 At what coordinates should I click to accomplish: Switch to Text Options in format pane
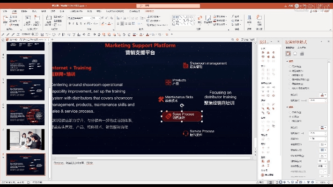(302, 48)
